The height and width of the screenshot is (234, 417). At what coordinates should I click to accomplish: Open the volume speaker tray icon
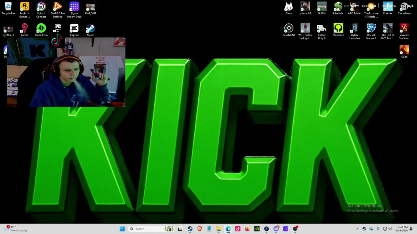(390, 229)
